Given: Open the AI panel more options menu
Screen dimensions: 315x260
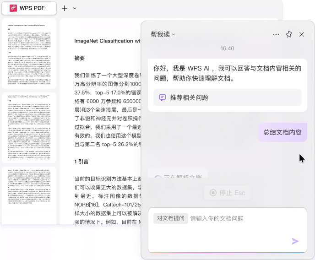Looking at the screenshot, I should point(276,34).
